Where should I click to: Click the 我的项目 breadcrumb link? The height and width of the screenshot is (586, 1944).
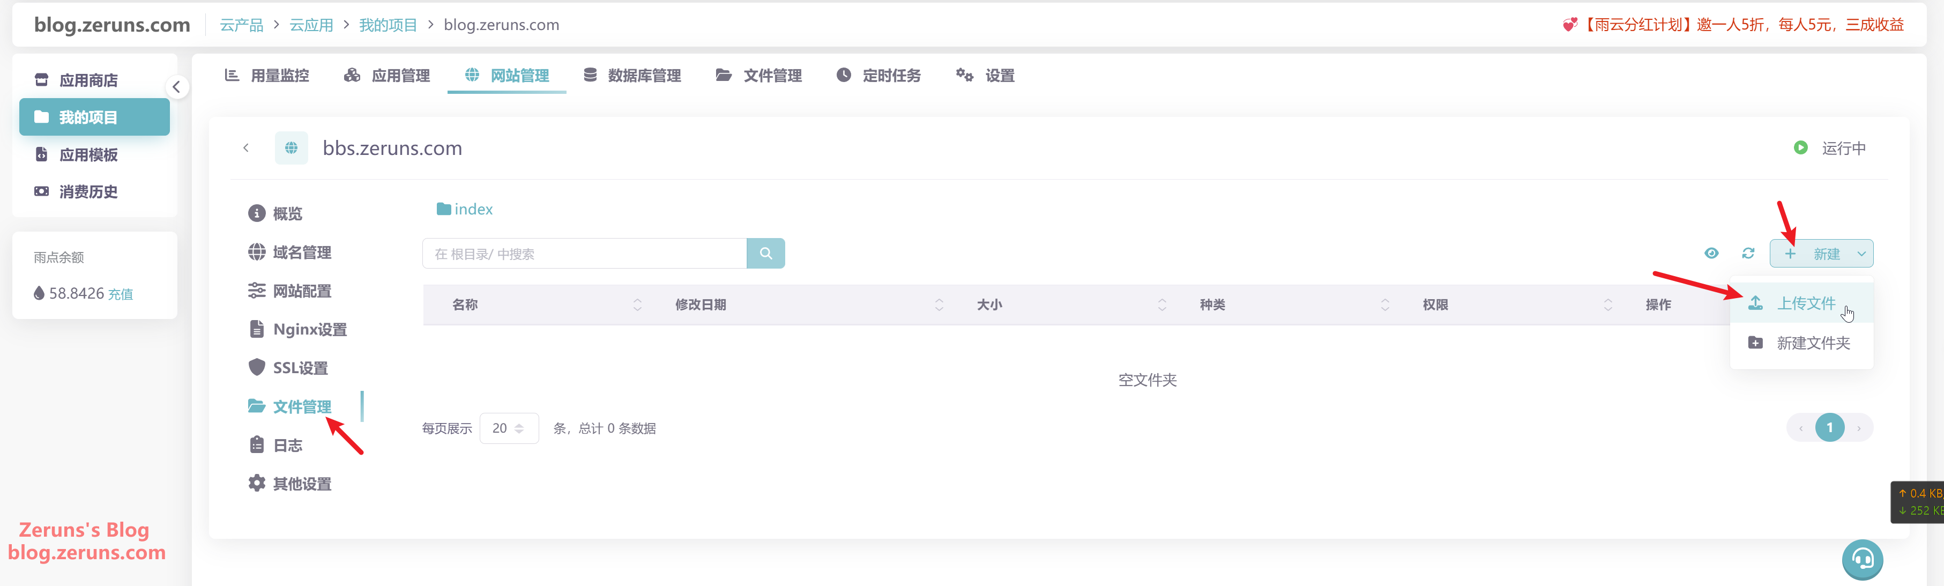pos(388,25)
